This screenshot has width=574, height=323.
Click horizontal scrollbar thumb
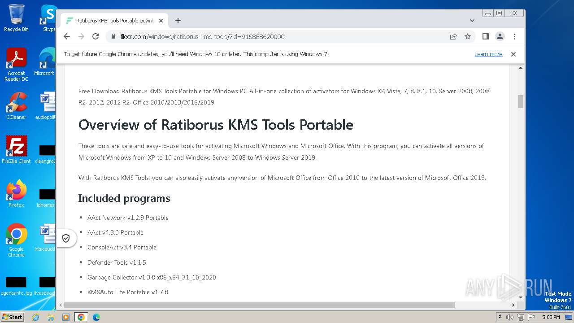259,305
